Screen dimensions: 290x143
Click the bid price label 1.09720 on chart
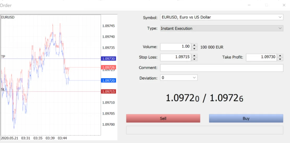(109, 81)
